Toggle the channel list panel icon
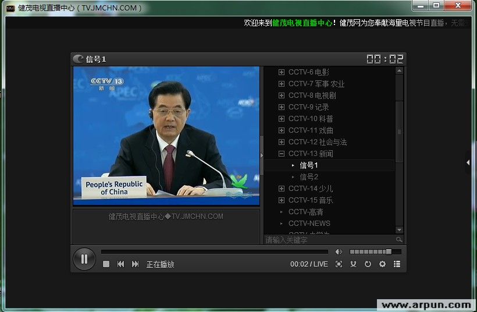 coord(397,264)
